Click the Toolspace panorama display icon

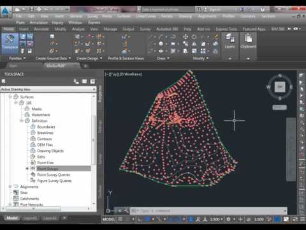click(x=84, y=82)
